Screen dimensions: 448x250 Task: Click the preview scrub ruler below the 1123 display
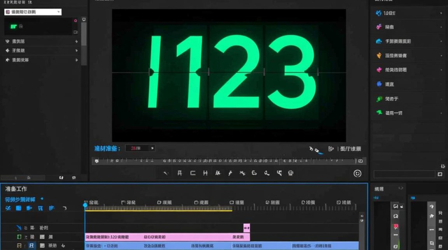point(229,161)
